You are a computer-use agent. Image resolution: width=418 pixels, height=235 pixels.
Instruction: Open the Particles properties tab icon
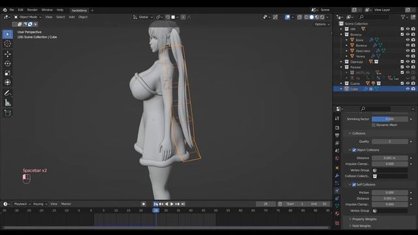337,183
